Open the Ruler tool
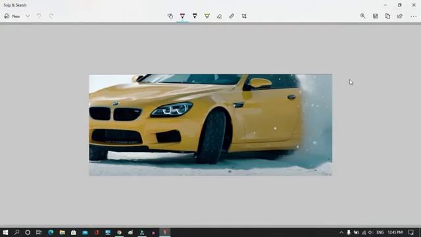The image size is (421, 237). pyautogui.click(x=232, y=16)
